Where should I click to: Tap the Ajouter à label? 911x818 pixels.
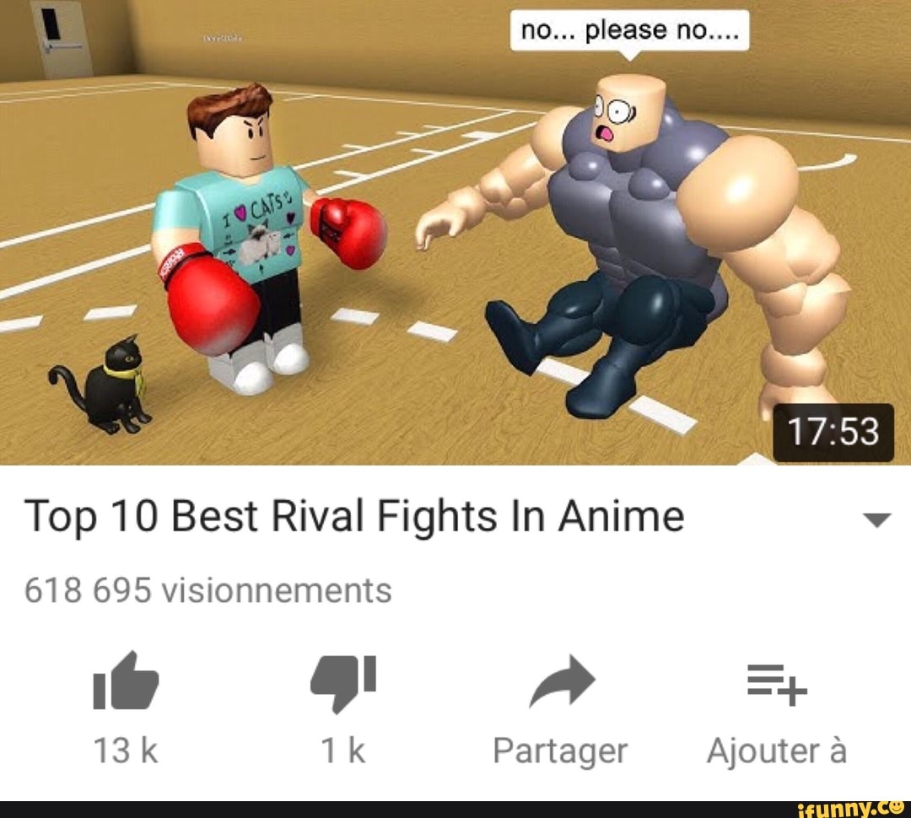[x=777, y=750]
